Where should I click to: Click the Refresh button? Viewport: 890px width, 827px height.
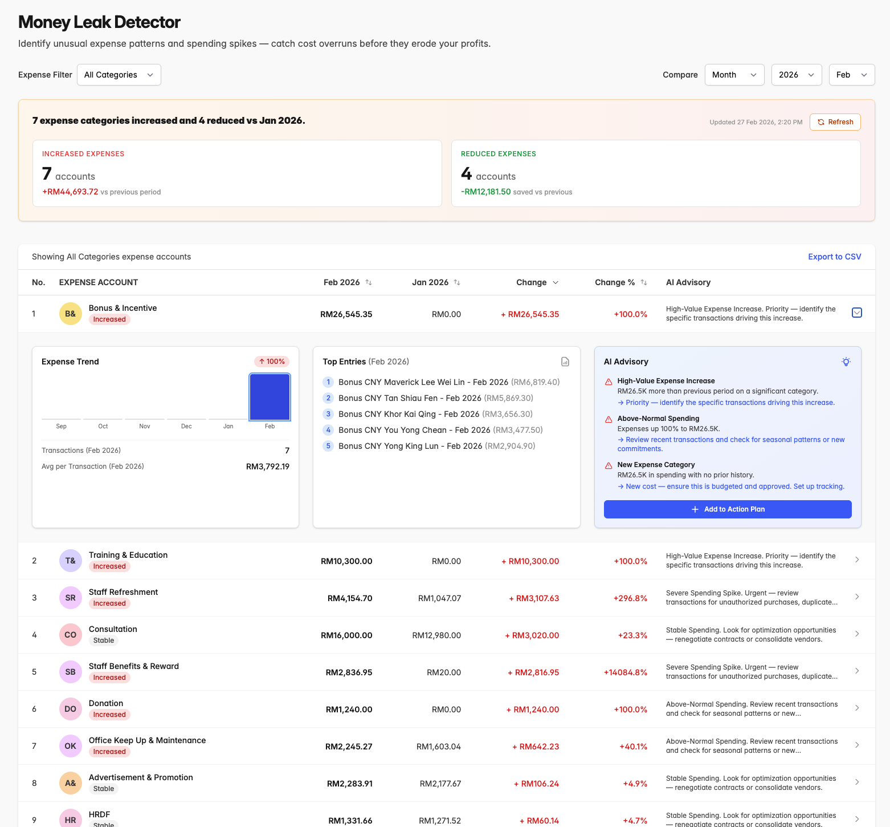835,121
